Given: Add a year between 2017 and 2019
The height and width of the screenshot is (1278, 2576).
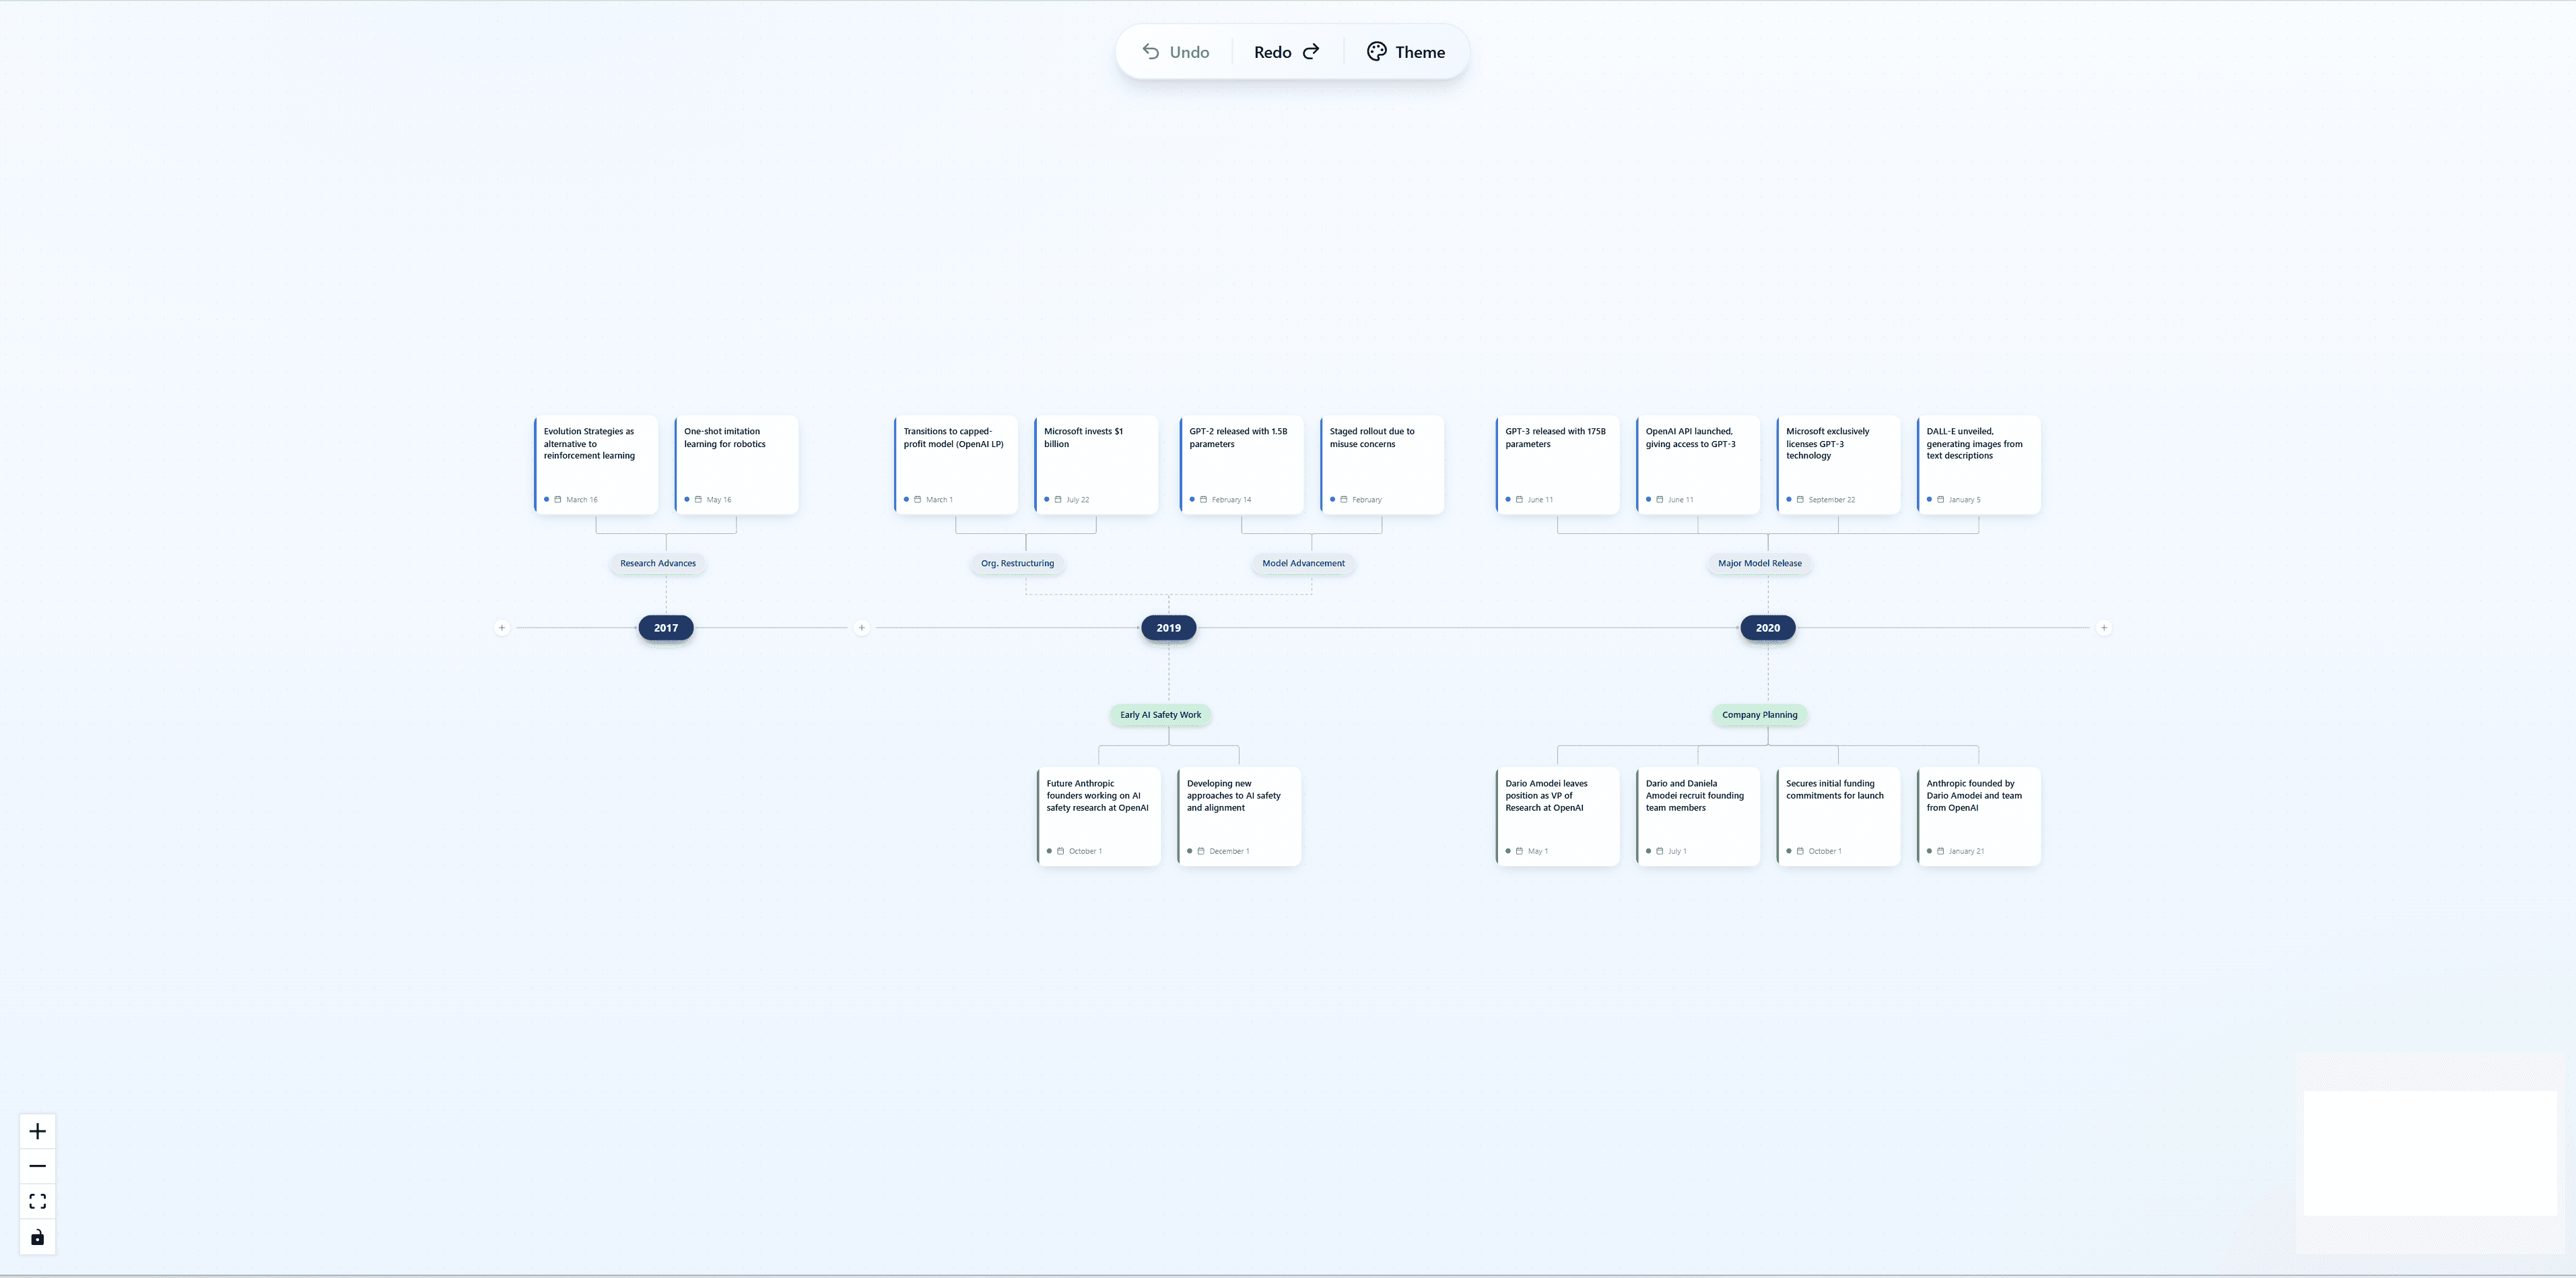Looking at the screenshot, I should (x=862, y=628).
